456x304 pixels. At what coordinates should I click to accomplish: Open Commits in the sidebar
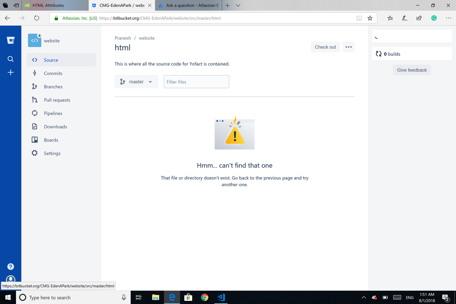53,73
